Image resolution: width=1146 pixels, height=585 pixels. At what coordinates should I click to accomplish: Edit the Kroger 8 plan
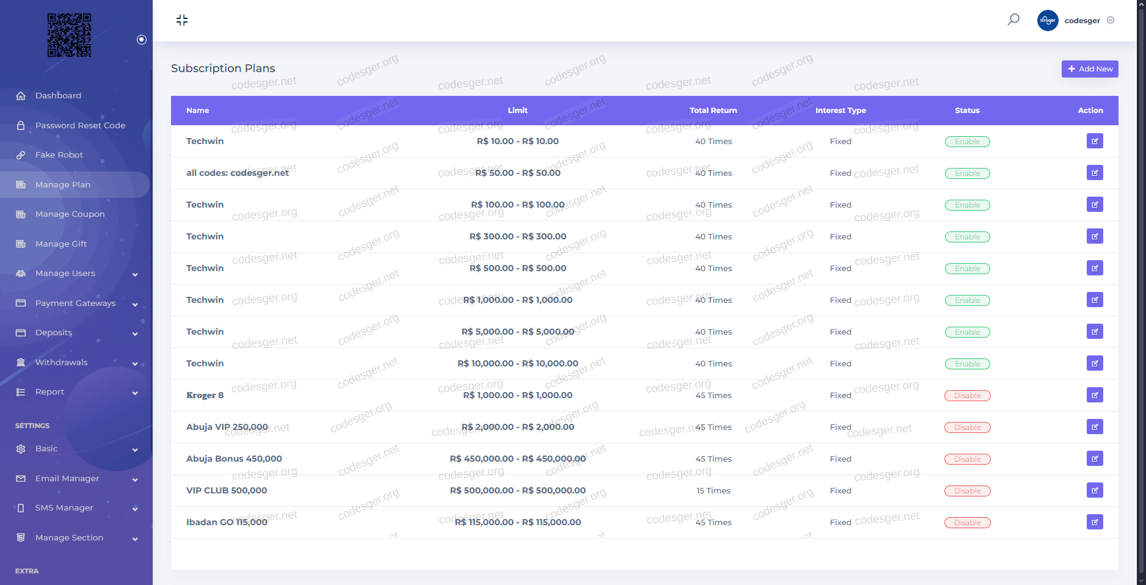point(1095,395)
